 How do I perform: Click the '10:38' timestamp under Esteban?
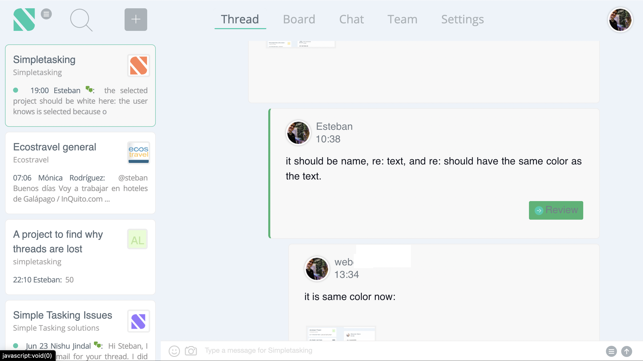click(x=328, y=139)
